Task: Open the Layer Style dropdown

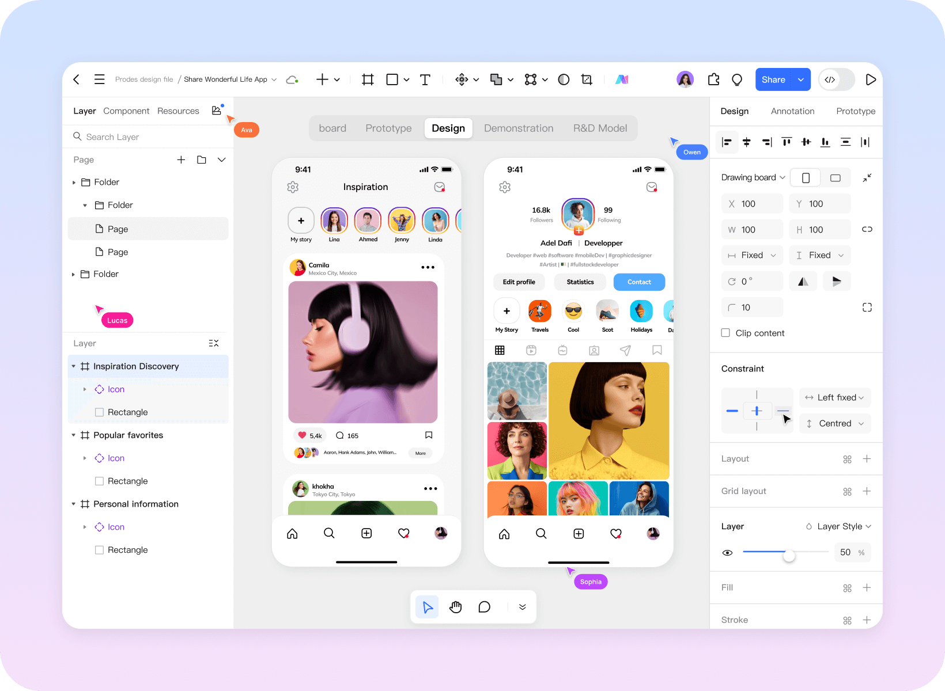Action: tap(839, 526)
